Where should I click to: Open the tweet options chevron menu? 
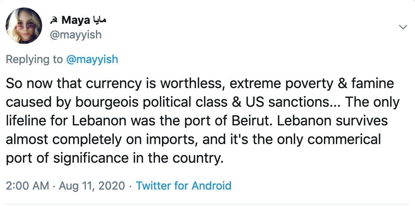tap(403, 27)
